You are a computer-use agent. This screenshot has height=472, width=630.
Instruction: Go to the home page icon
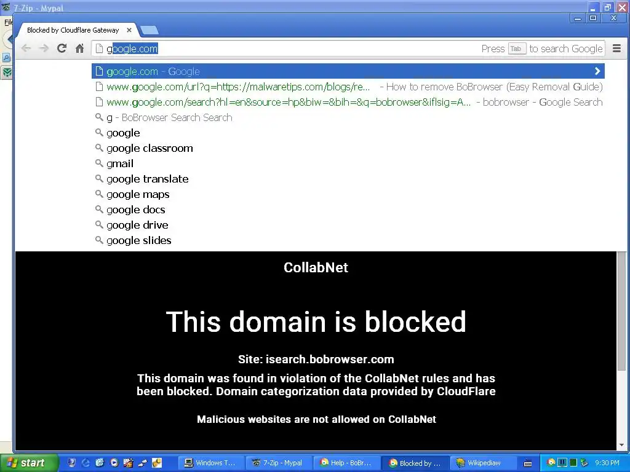click(79, 49)
